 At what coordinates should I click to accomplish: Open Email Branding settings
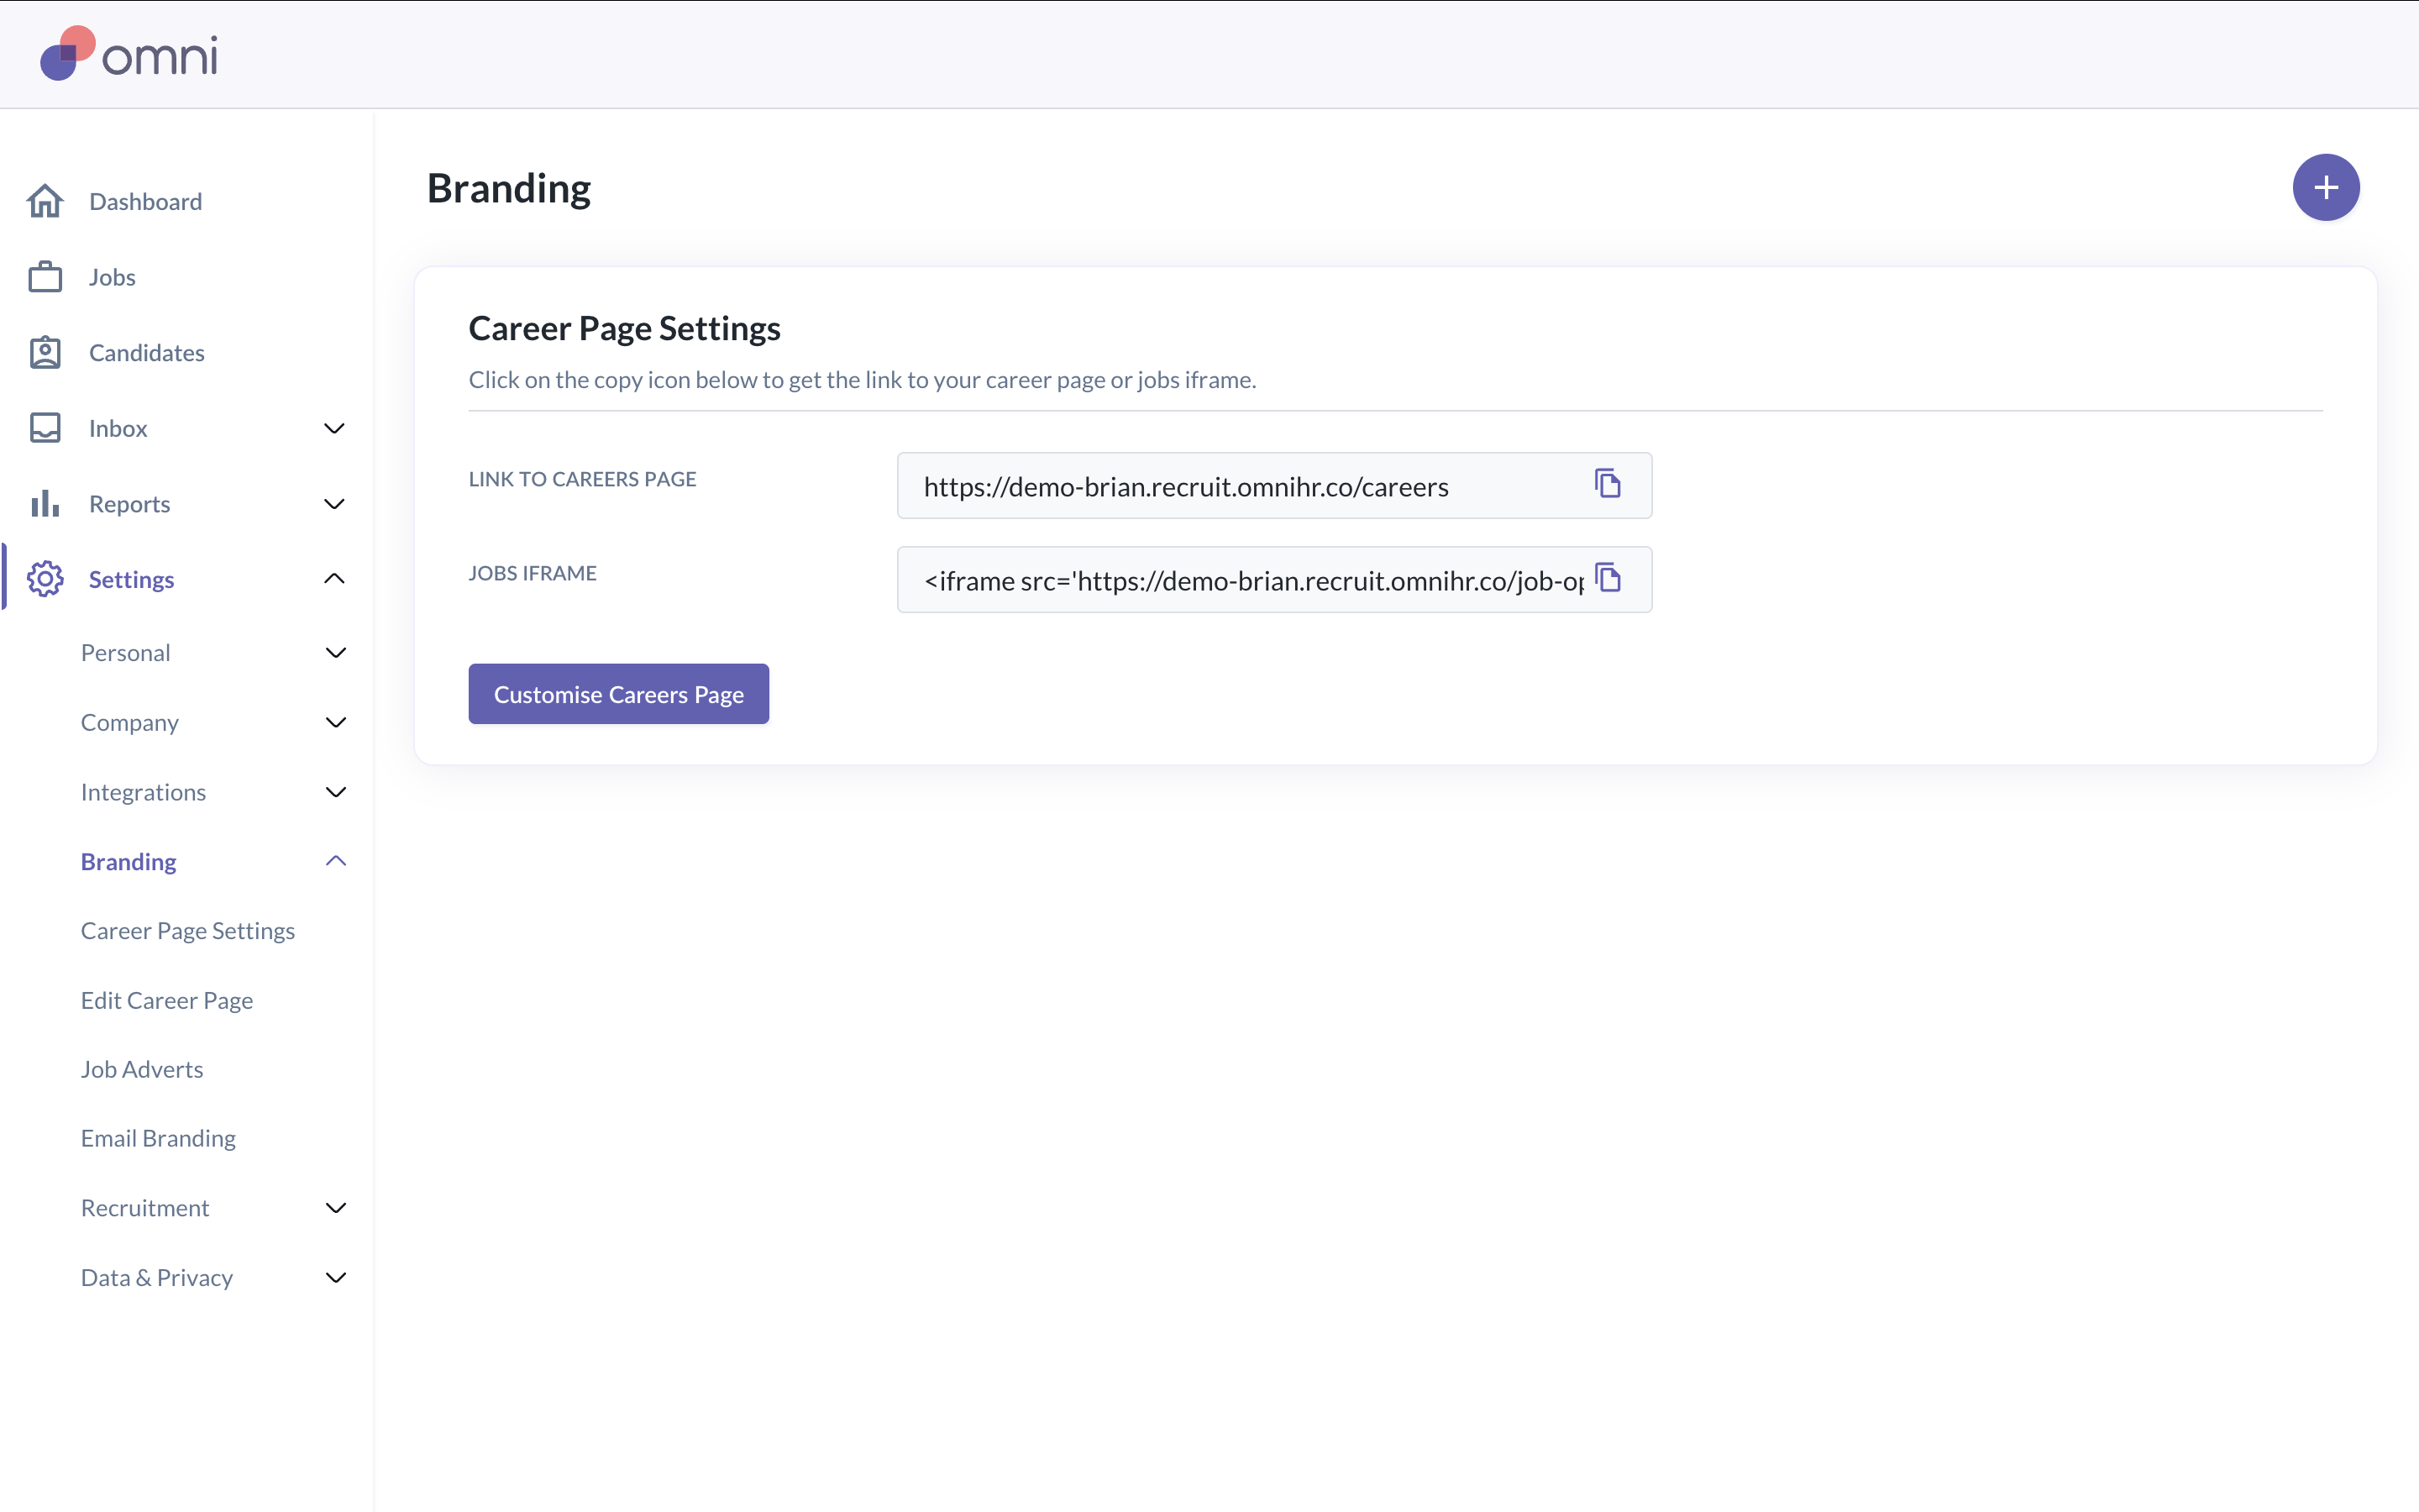158,1138
